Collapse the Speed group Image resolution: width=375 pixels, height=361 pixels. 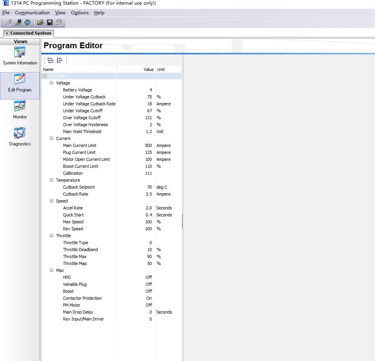click(51, 201)
